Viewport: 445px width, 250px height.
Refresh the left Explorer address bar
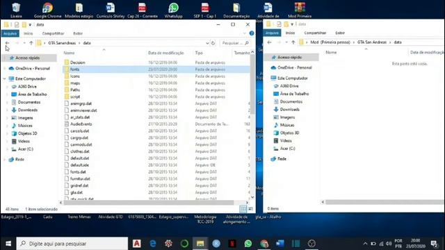coord(213,43)
